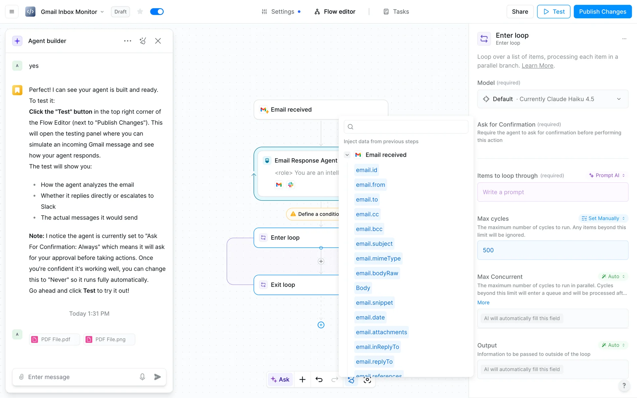Open the Gmail Inbox Monitor name dropdown
This screenshot has width=637, height=398.
[102, 12]
